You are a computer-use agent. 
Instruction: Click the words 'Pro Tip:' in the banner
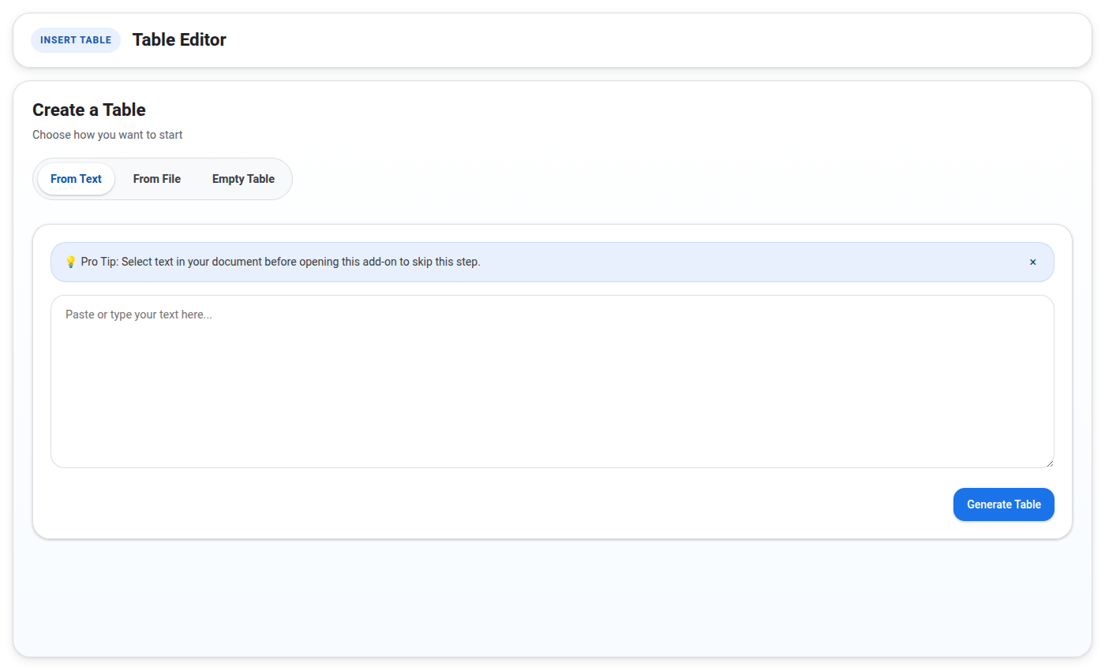99,262
